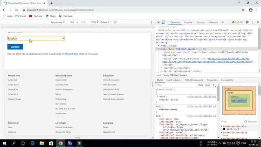
Task: Open the 100% zoom dropdown
Action: pyautogui.click(x=94, y=22)
